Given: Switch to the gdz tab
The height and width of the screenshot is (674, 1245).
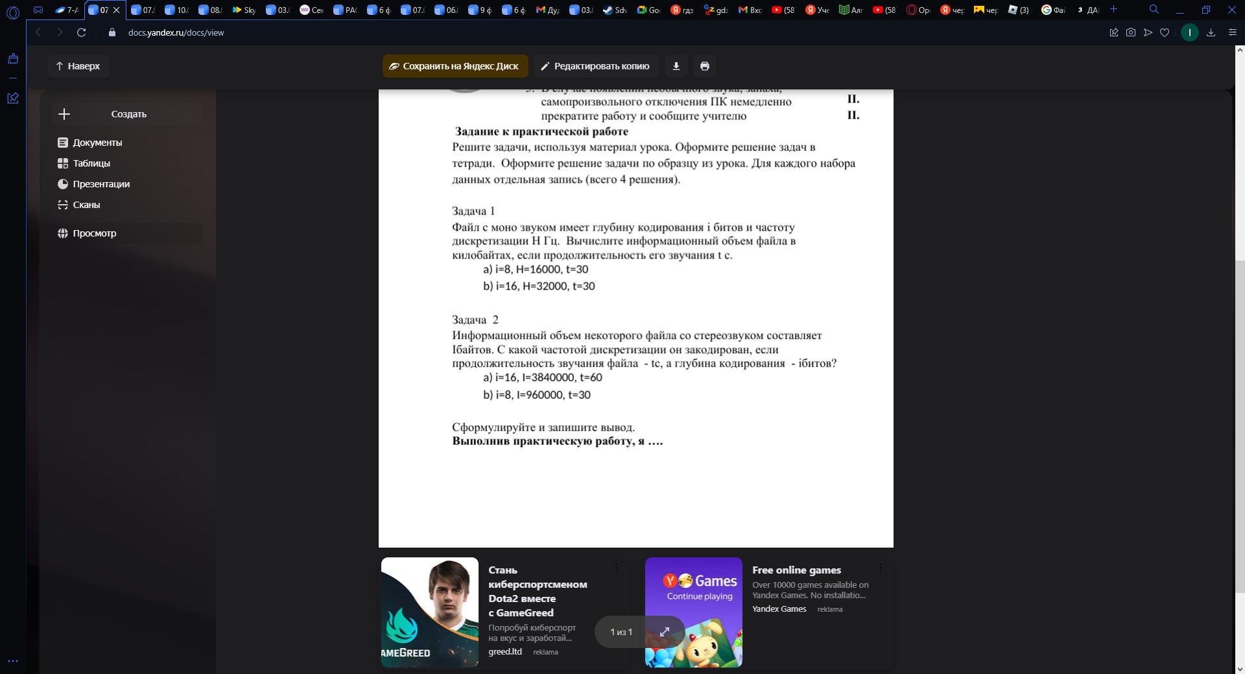Looking at the screenshot, I should point(716,10).
